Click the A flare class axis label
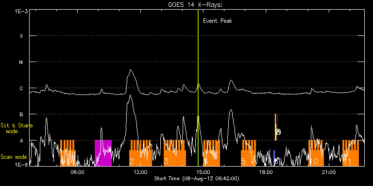Screen dimensions: 373x186 point(21,140)
